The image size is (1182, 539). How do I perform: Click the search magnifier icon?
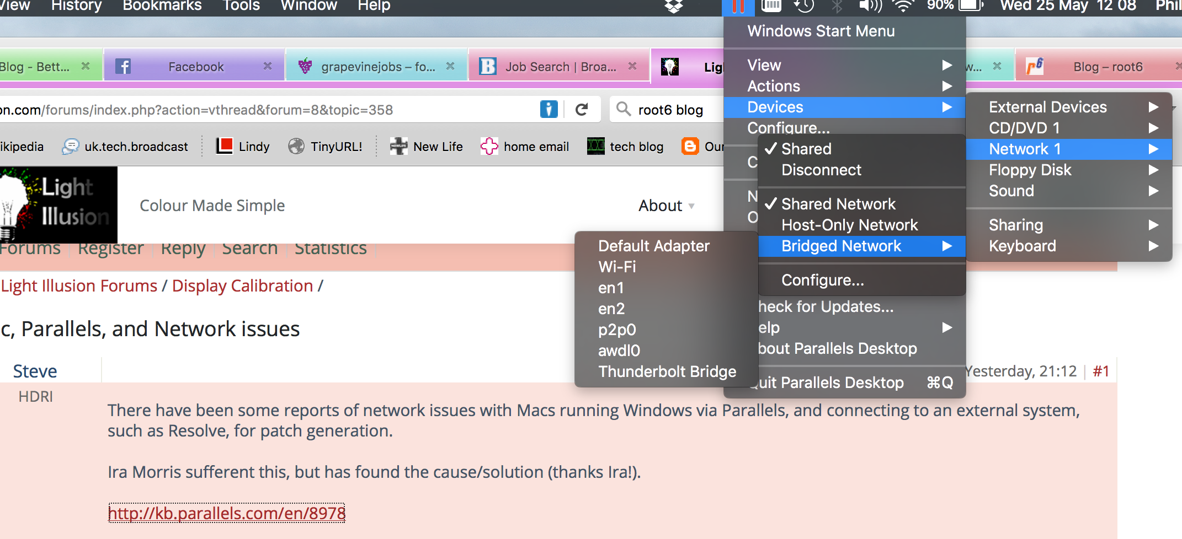click(624, 109)
